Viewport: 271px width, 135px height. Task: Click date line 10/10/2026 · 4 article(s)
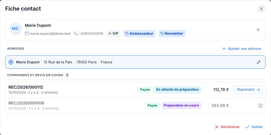tap(33, 93)
